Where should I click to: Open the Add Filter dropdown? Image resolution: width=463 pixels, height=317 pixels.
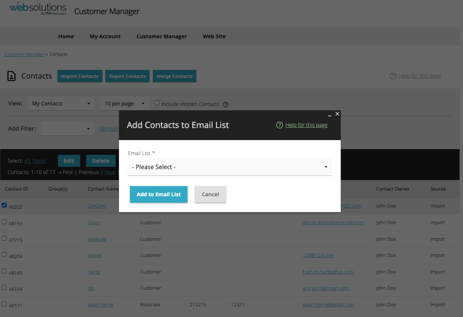pyautogui.click(x=67, y=129)
